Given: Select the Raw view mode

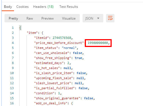Looking at the screenshot, I should point(30,18).
